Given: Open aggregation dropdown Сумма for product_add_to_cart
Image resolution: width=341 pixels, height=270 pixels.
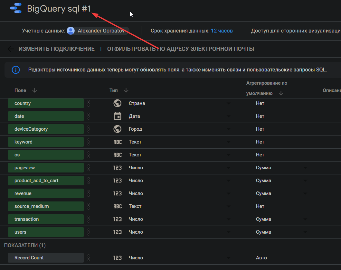Looking at the screenshot, I should [281, 181].
